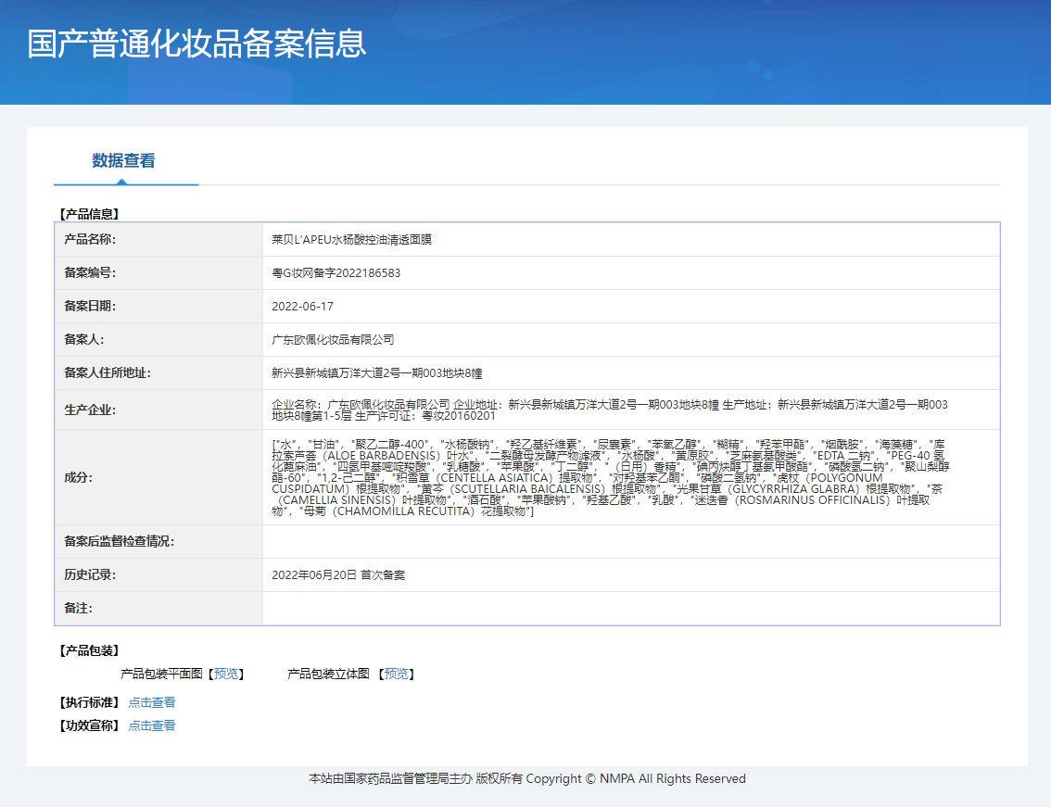
Task: Click the product name 莱贝L'APEU水杨酸控油清透面膜
Action: pyautogui.click(x=351, y=240)
